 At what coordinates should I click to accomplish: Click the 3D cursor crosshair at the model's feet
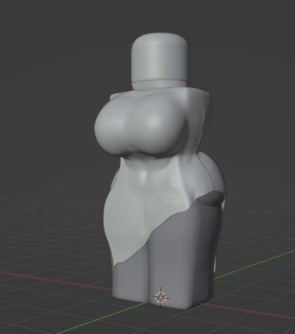point(160,297)
